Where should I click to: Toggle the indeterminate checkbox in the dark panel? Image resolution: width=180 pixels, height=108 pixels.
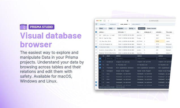(100, 59)
